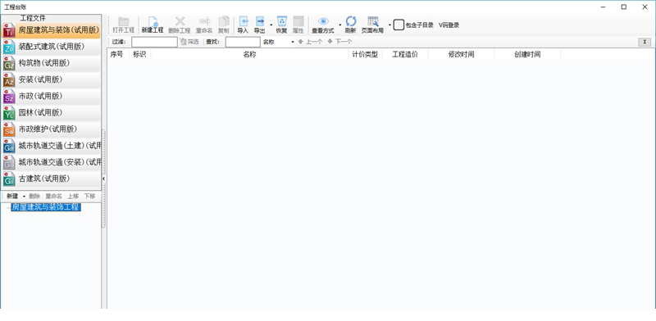Open the 名称 search field combo box
Image resolution: width=656 pixels, height=321 pixels.
(279, 42)
